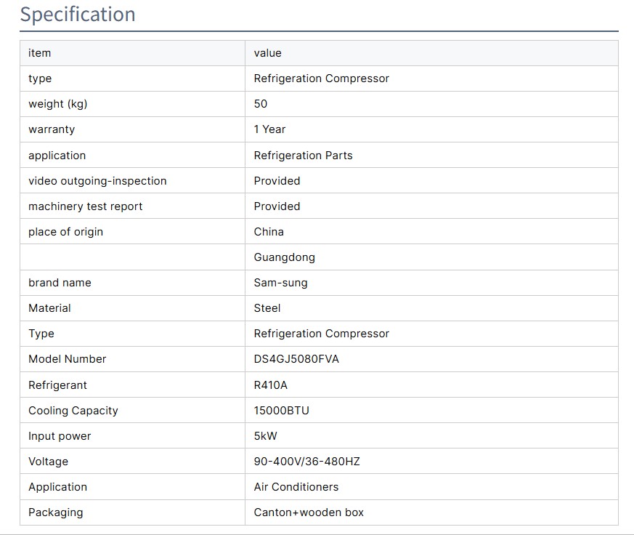Select the 'video outgoing-inspection' label
Image resolution: width=634 pixels, height=535 pixels.
(97, 181)
